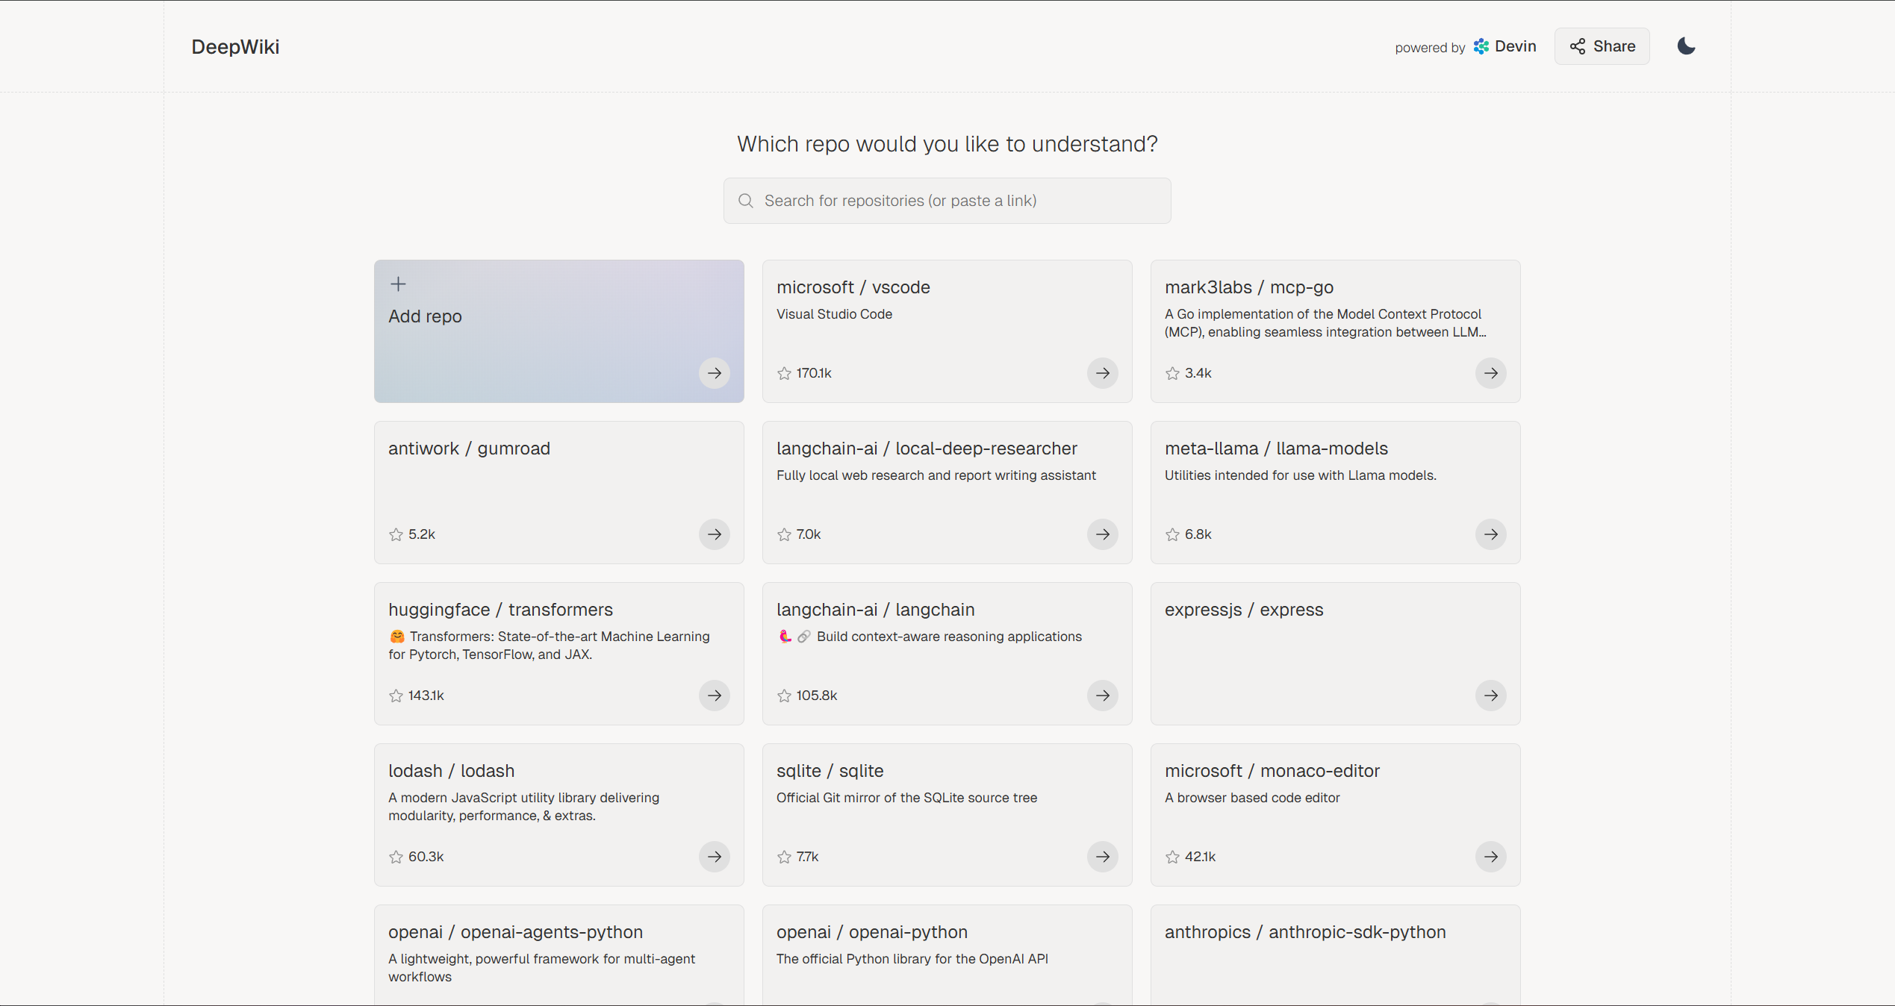1895x1006 pixels.
Task: Toggle dark mode with the moon icon
Action: [1686, 46]
